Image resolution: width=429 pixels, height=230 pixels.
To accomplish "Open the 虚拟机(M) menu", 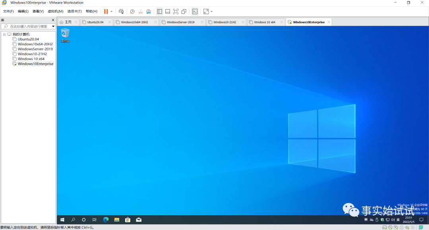I will click(56, 12).
